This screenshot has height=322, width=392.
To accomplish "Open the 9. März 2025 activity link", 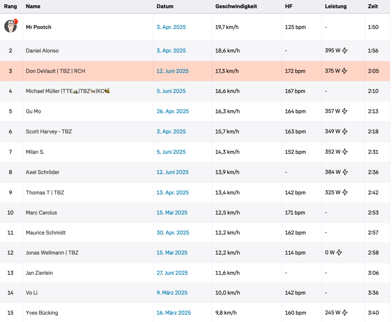I will click(x=172, y=293).
